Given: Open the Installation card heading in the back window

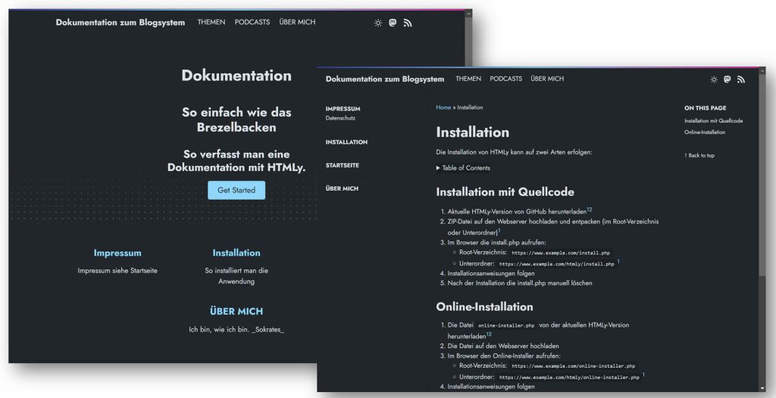Looking at the screenshot, I should click(236, 253).
